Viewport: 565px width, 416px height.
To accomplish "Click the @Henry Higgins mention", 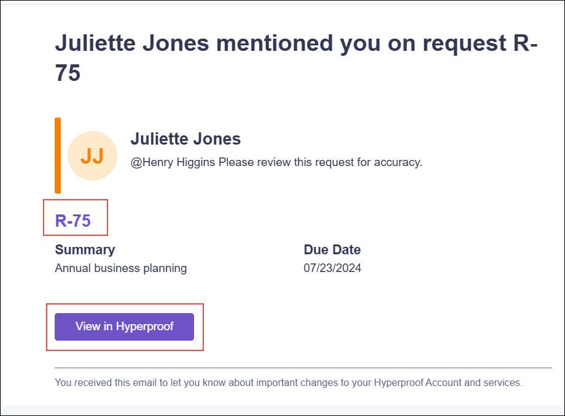I will point(173,162).
